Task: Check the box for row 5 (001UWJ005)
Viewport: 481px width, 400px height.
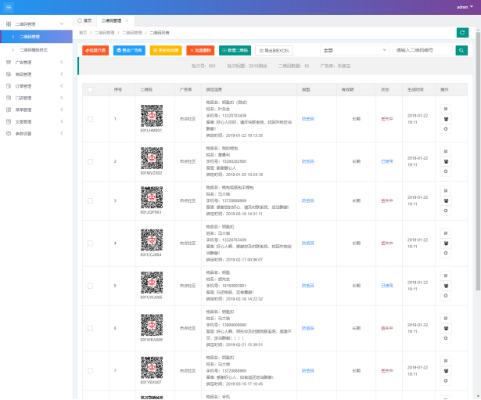Action: tap(90, 286)
